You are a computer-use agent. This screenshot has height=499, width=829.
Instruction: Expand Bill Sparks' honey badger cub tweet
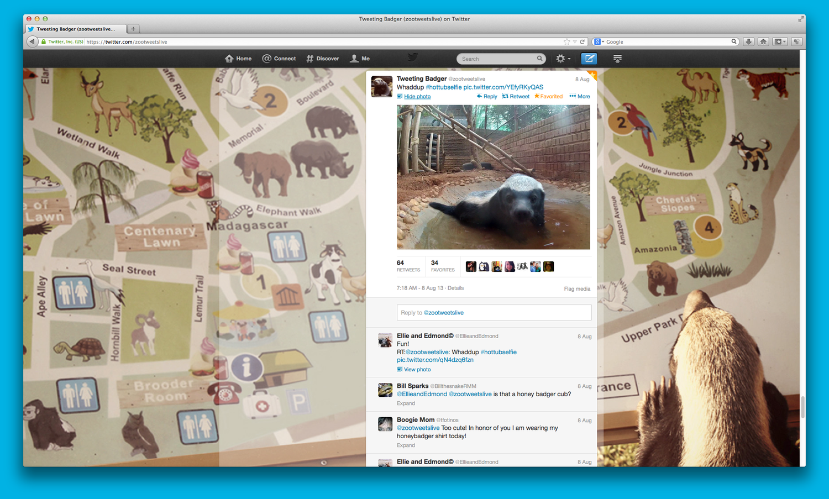[x=406, y=403]
